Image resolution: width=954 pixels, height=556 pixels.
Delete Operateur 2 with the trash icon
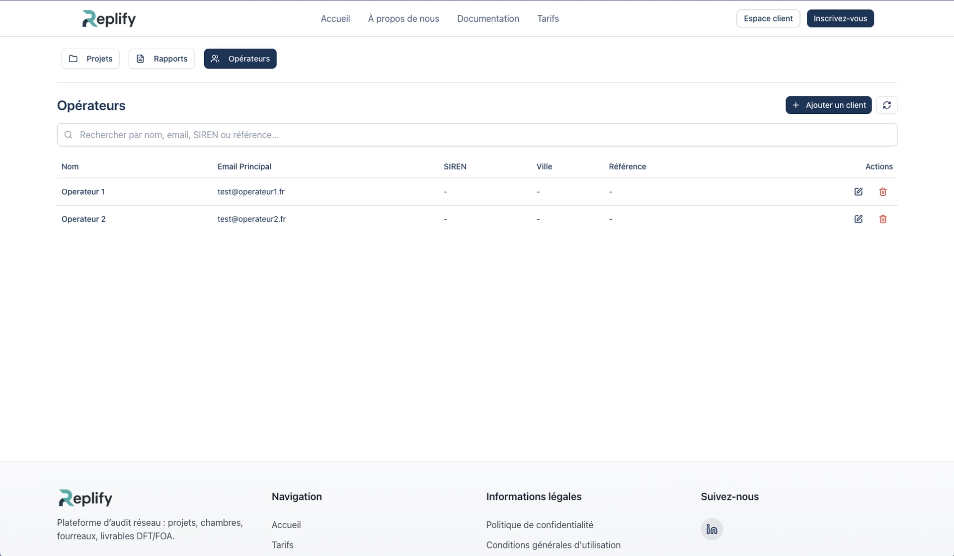tap(882, 219)
